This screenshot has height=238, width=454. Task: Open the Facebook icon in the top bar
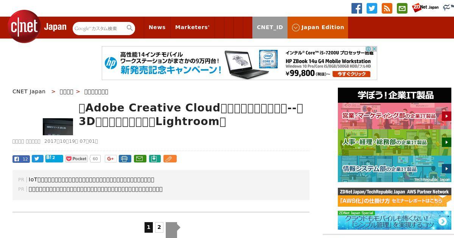click(x=357, y=8)
